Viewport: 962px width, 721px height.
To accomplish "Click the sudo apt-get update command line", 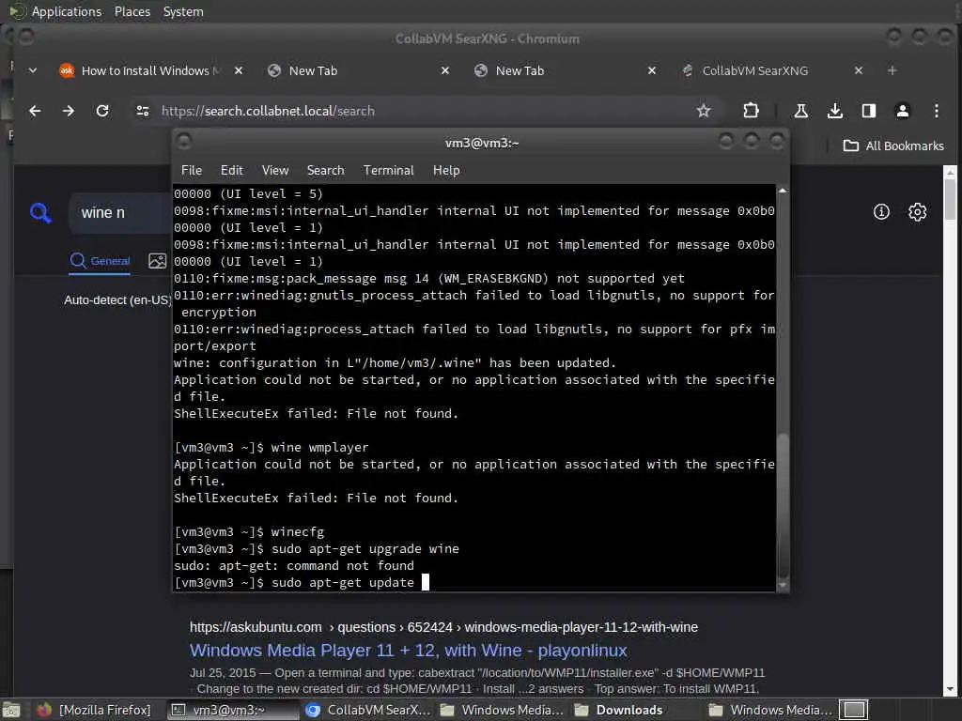I will click(302, 582).
